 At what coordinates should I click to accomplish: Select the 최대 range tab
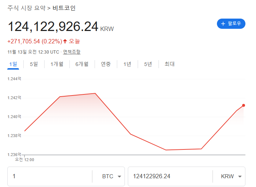coord(169,64)
